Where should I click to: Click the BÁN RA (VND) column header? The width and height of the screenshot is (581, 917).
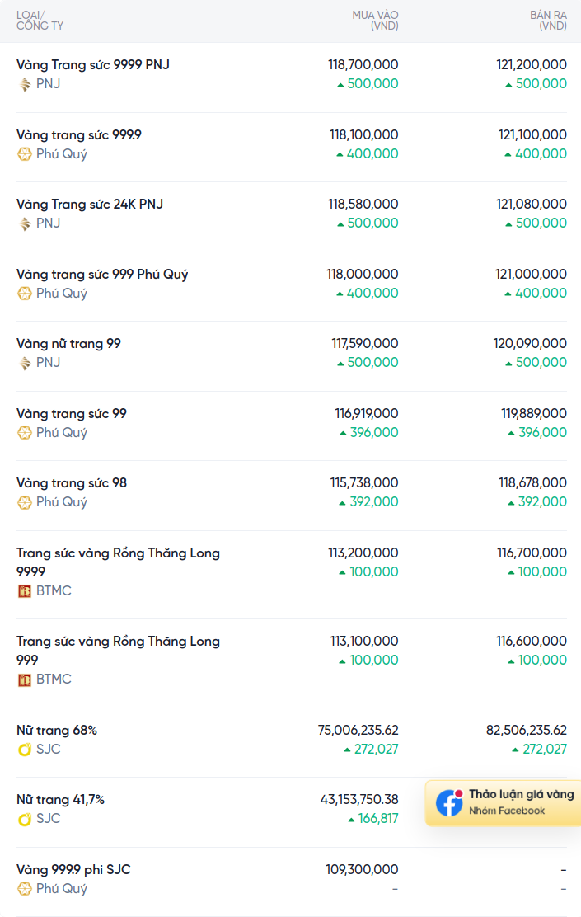tap(548, 21)
